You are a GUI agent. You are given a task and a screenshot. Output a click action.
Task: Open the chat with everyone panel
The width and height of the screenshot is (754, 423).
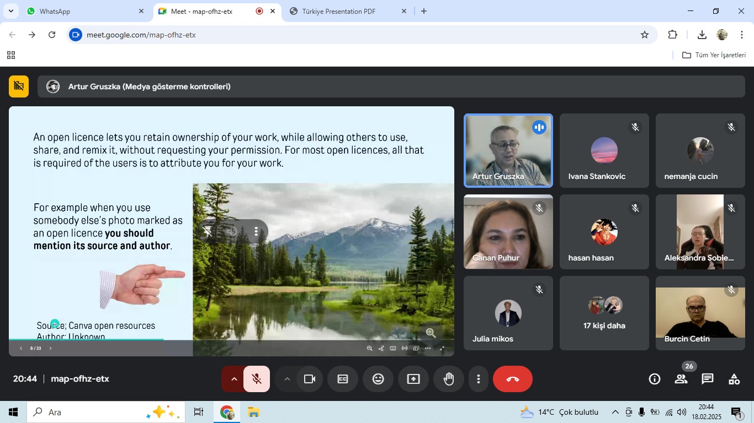coord(708,379)
